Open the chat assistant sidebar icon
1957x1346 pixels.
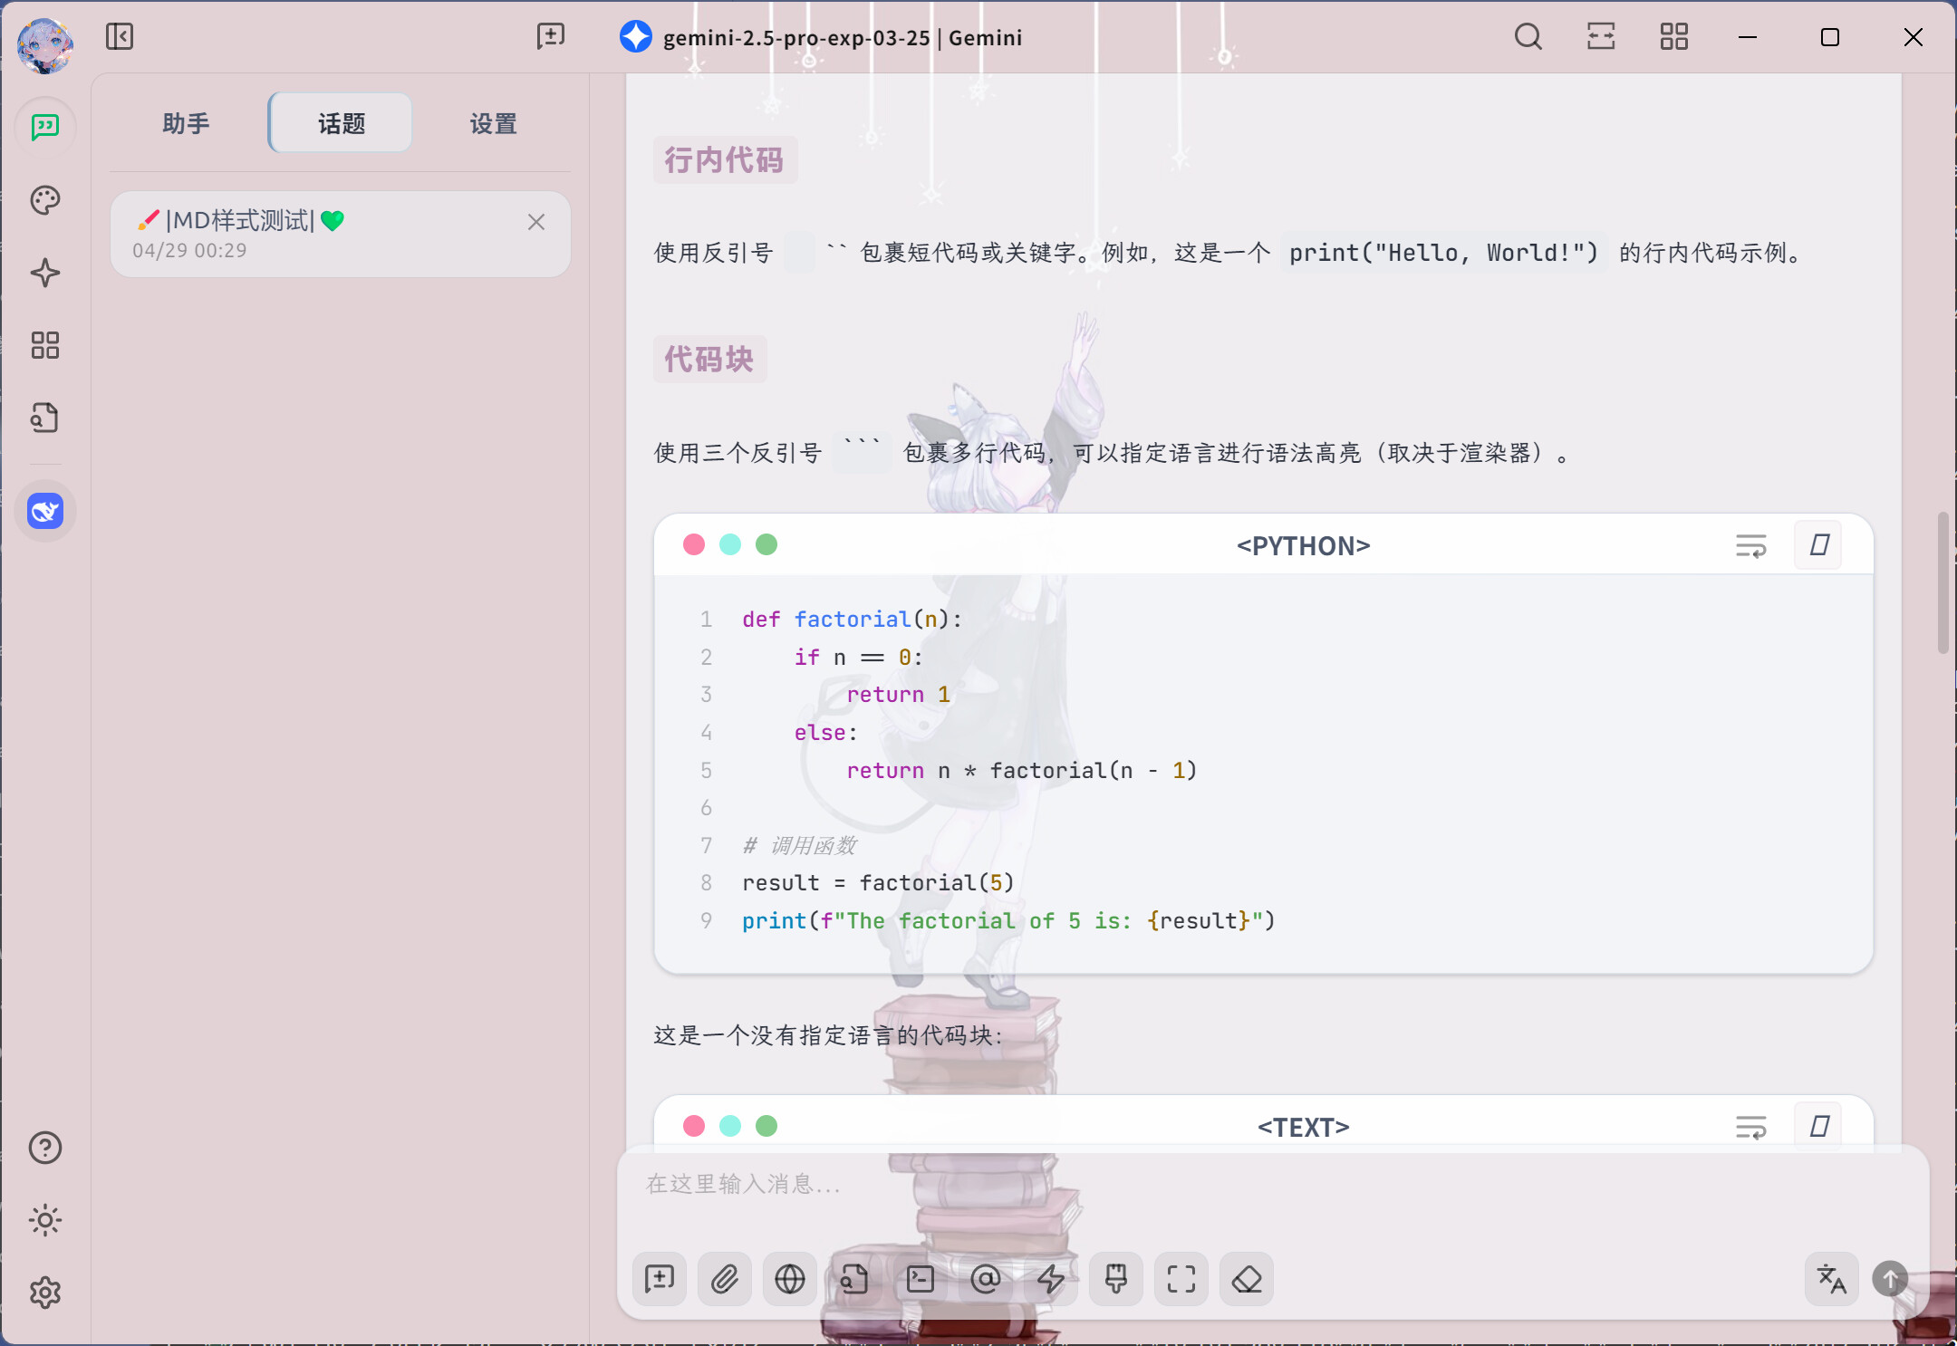pyautogui.click(x=45, y=127)
